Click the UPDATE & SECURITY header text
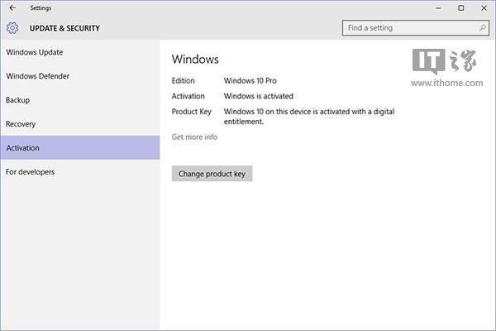Viewport: 496px width, 331px height. coord(64,28)
